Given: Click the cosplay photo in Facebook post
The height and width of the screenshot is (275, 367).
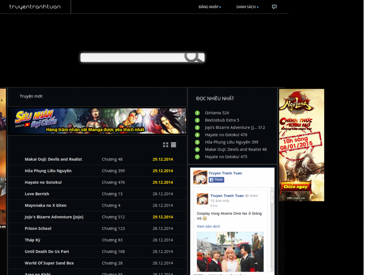Looking at the screenshot, I should [230, 251].
